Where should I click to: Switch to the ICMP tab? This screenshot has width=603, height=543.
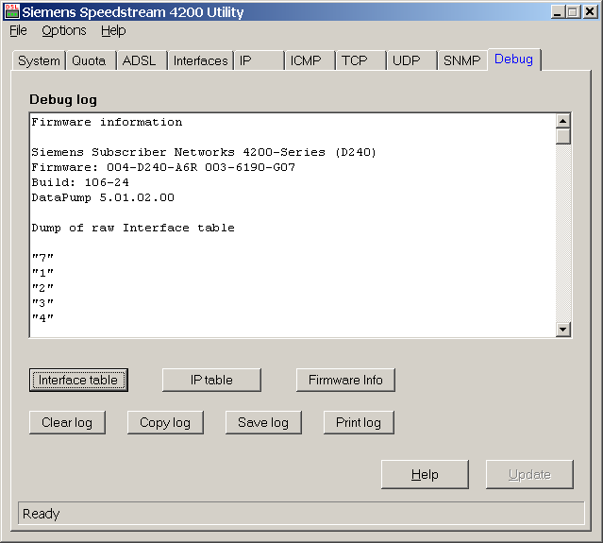coord(310,60)
